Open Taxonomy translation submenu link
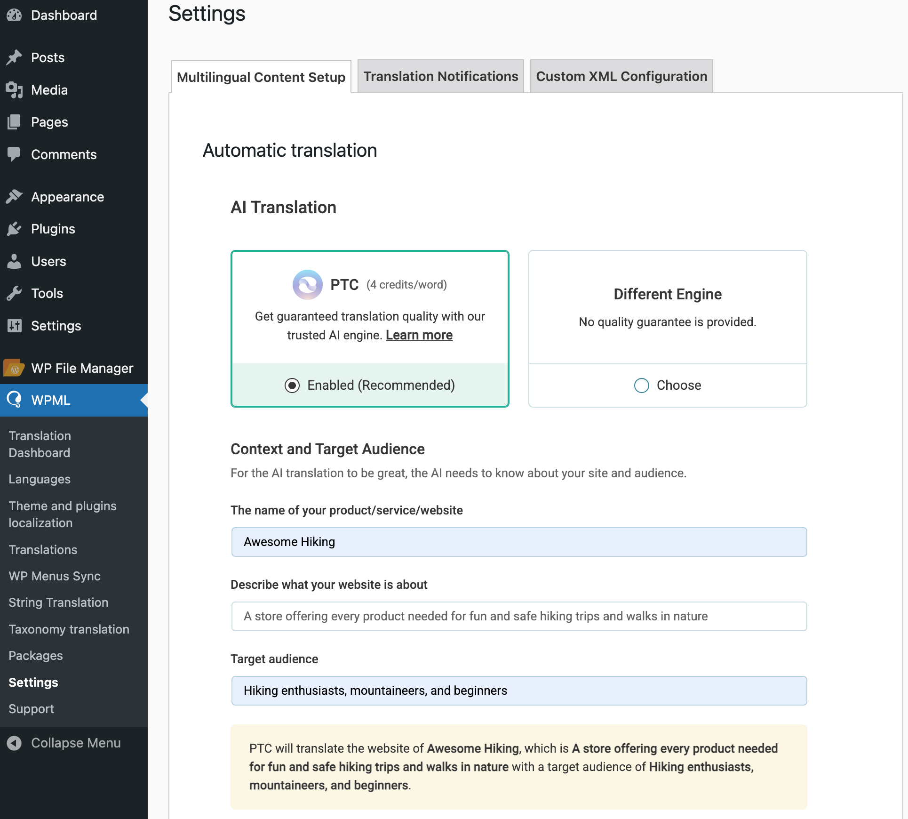Screen dimensions: 908x819 (x=69, y=629)
